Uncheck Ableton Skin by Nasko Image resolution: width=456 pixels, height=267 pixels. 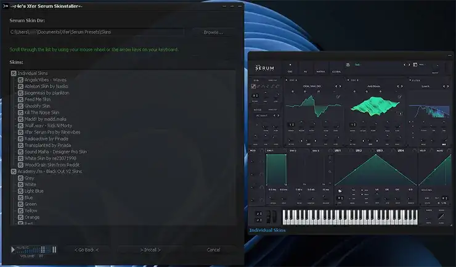(x=20, y=86)
